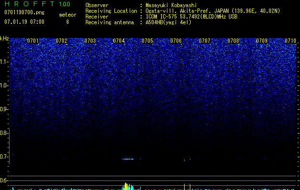Click the 0.9 frequency axis label

[x=4, y=109]
